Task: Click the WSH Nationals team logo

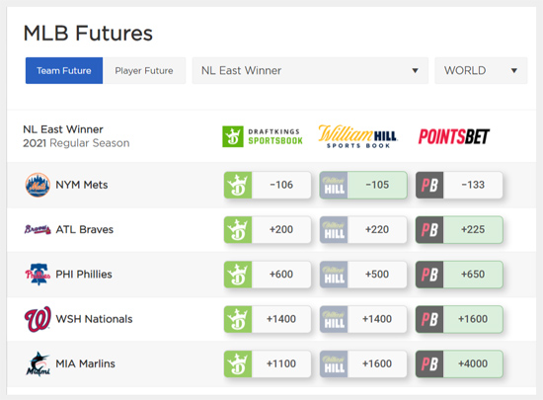Action: [x=38, y=319]
